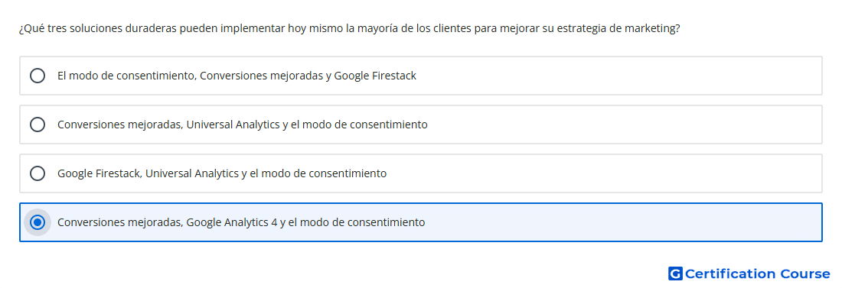This screenshot has height=288, width=842.
Task: Click 'Google Analytics 4' words in highlighted option
Action: [231, 222]
